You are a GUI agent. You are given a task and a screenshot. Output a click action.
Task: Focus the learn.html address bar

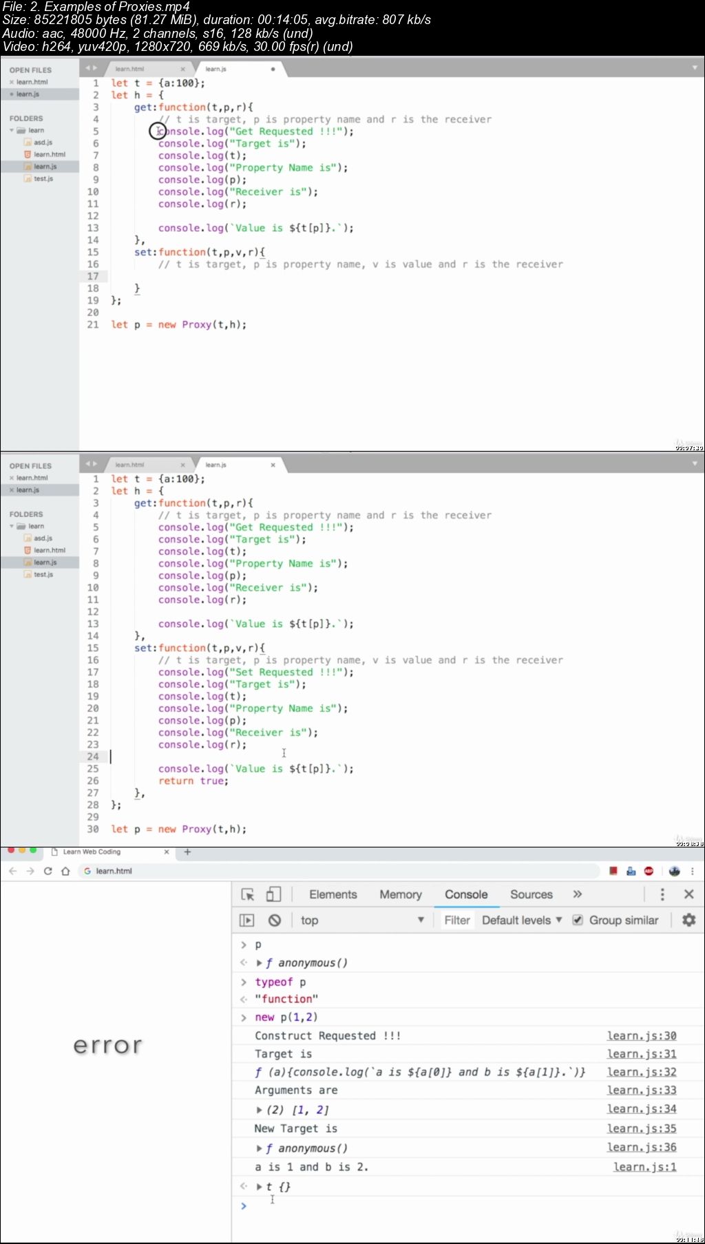coord(337,871)
